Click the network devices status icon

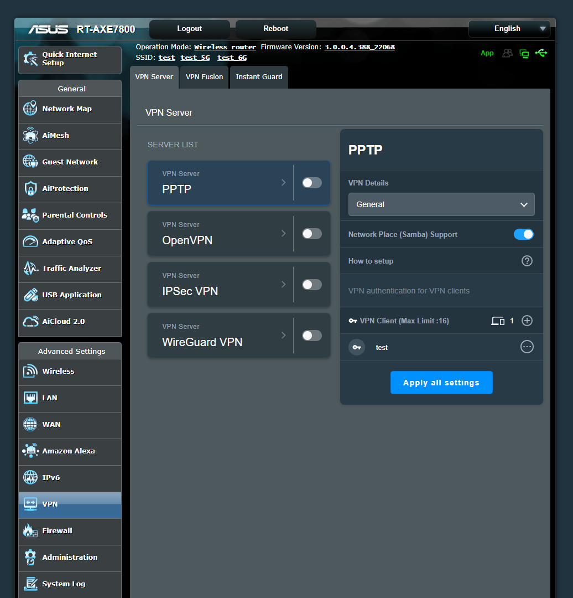pos(524,53)
